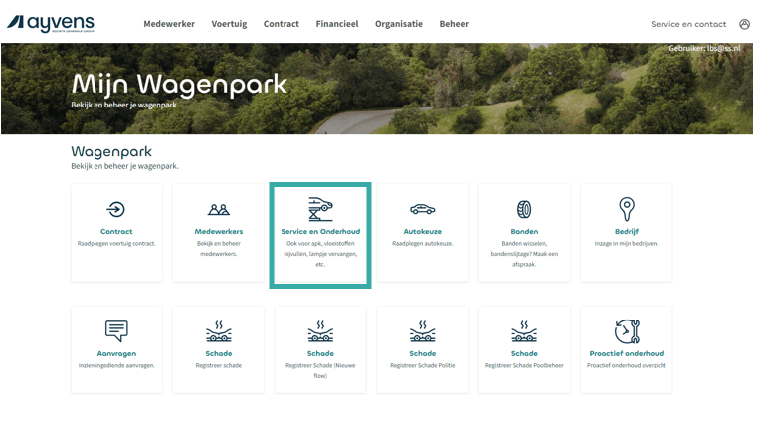Open the user profile icon
The height and width of the screenshot is (427, 759).
coord(744,24)
